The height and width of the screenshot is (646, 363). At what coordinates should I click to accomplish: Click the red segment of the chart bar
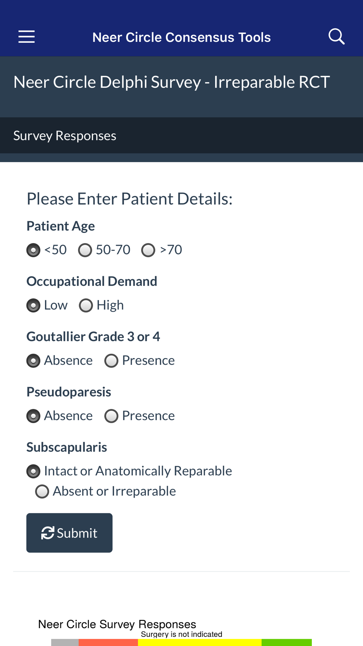pyautogui.click(x=108, y=642)
